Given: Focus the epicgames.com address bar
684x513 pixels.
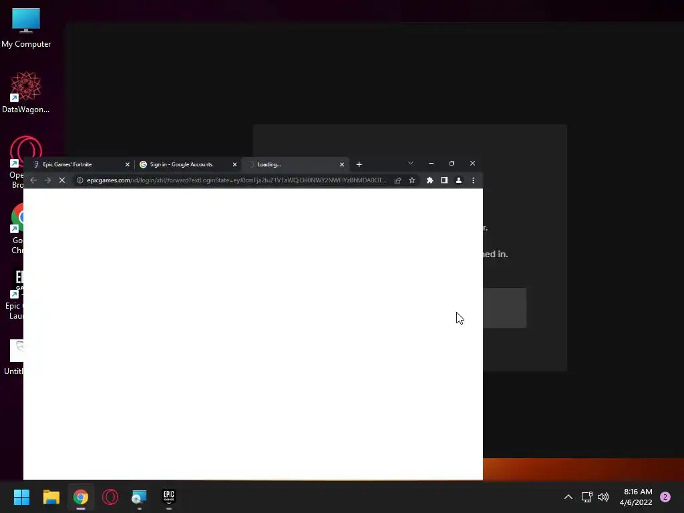Looking at the screenshot, I should point(236,180).
